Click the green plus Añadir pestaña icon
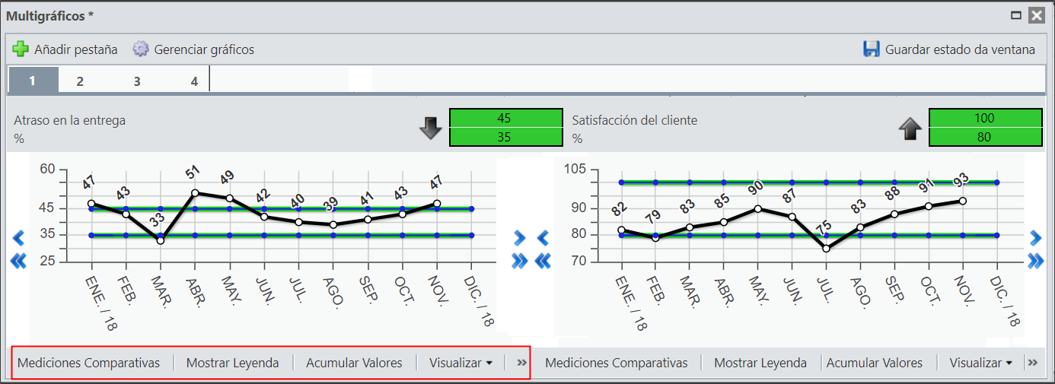 21,49
